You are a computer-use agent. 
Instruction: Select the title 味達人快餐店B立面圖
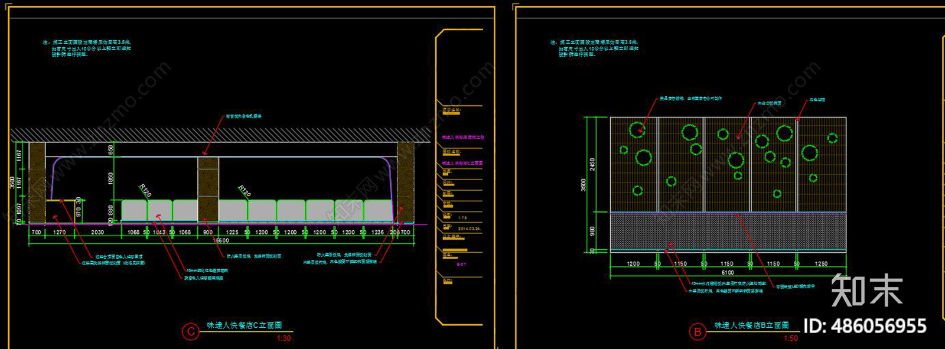pyautogui.click(x=751, y=325)
